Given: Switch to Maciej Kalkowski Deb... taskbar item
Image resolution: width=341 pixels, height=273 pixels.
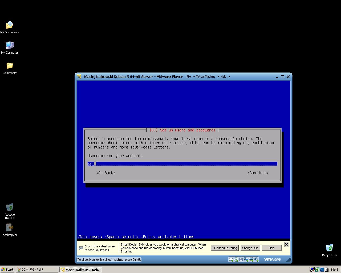Looking at the screenshot, I should pos(80,270).
